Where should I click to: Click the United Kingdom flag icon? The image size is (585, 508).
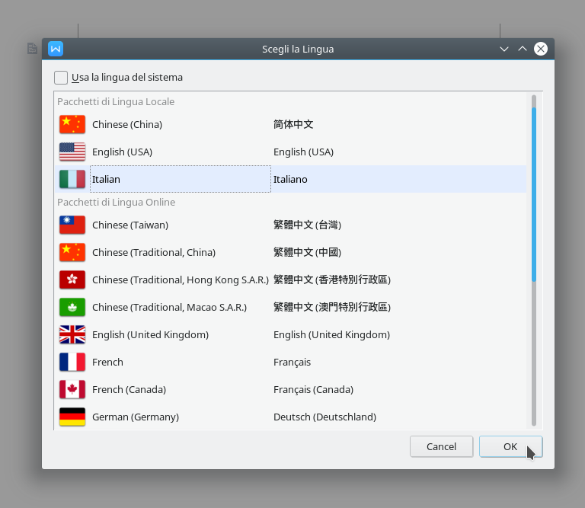[x=72, y=334]
